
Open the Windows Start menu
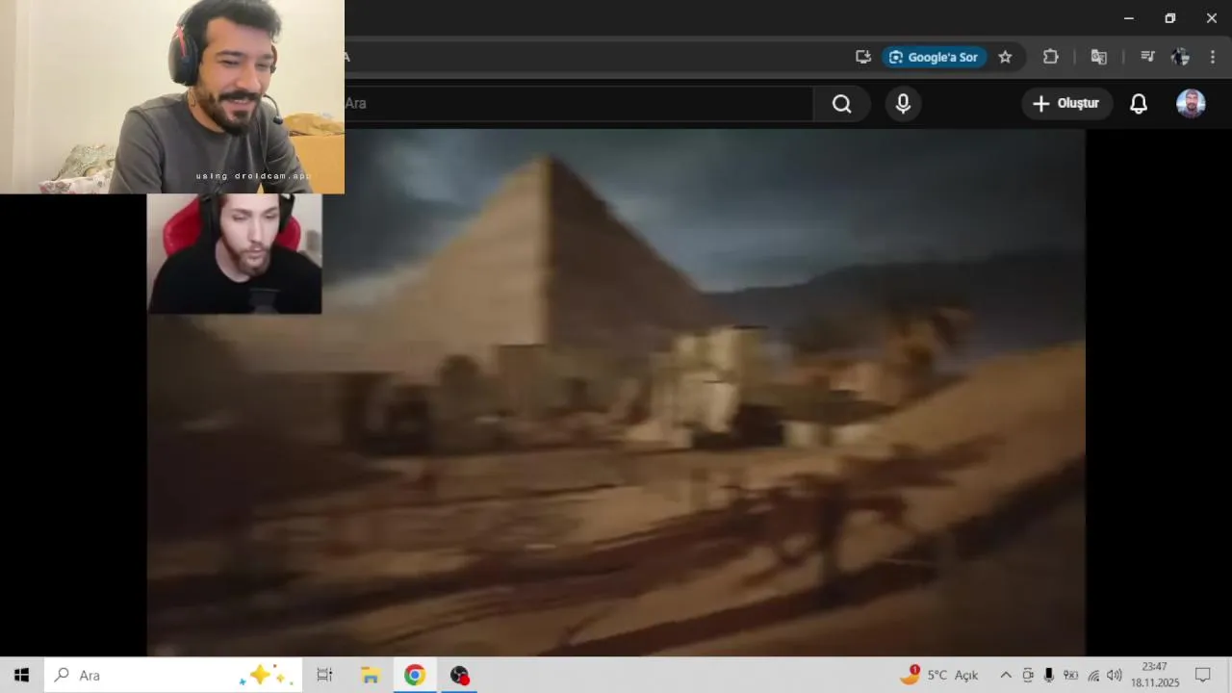[x=21, y=675]
